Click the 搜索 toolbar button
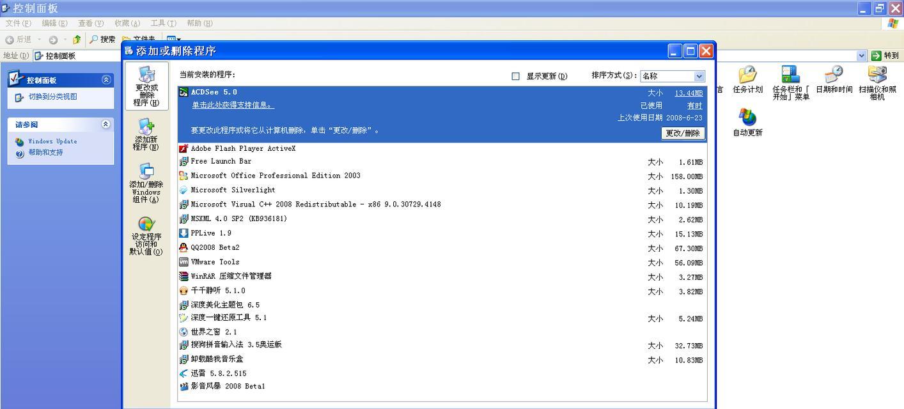The height and width of the screenshot is (409, 904). pos(102,40)
